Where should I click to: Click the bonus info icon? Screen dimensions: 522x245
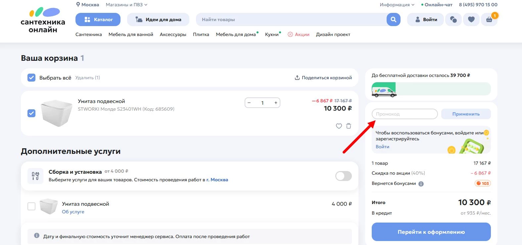[421, 184]
